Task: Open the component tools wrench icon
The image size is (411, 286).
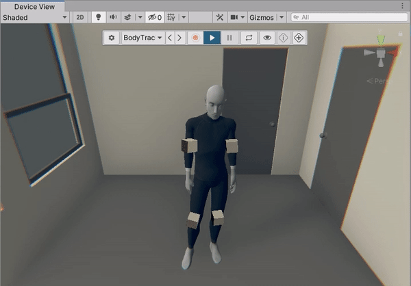Action: click(x=219, y=17)
